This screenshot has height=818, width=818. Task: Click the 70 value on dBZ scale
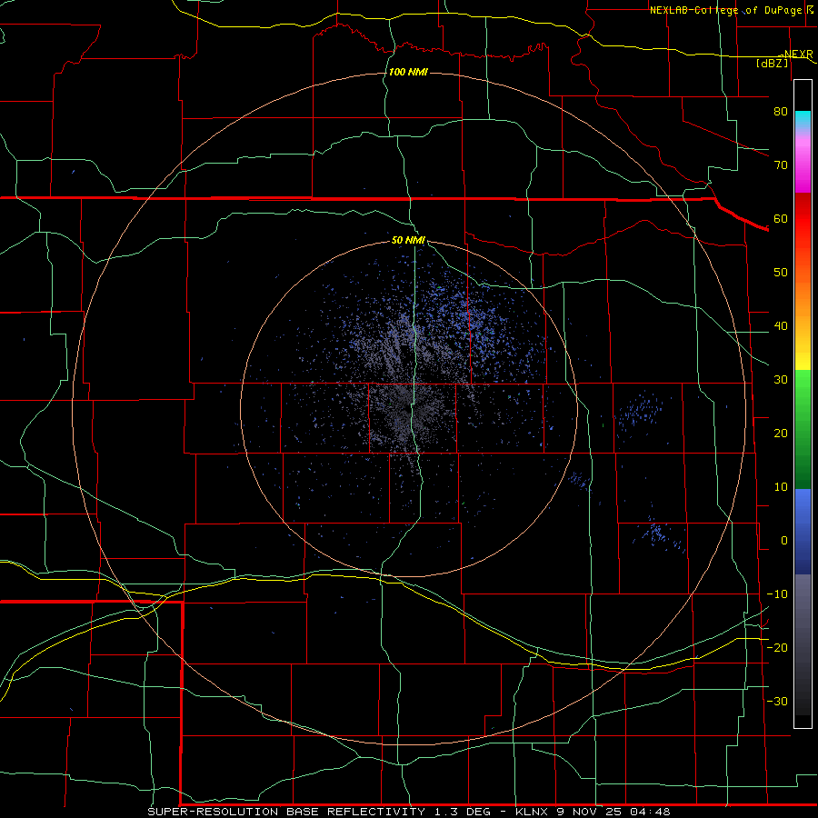(781, 165)
